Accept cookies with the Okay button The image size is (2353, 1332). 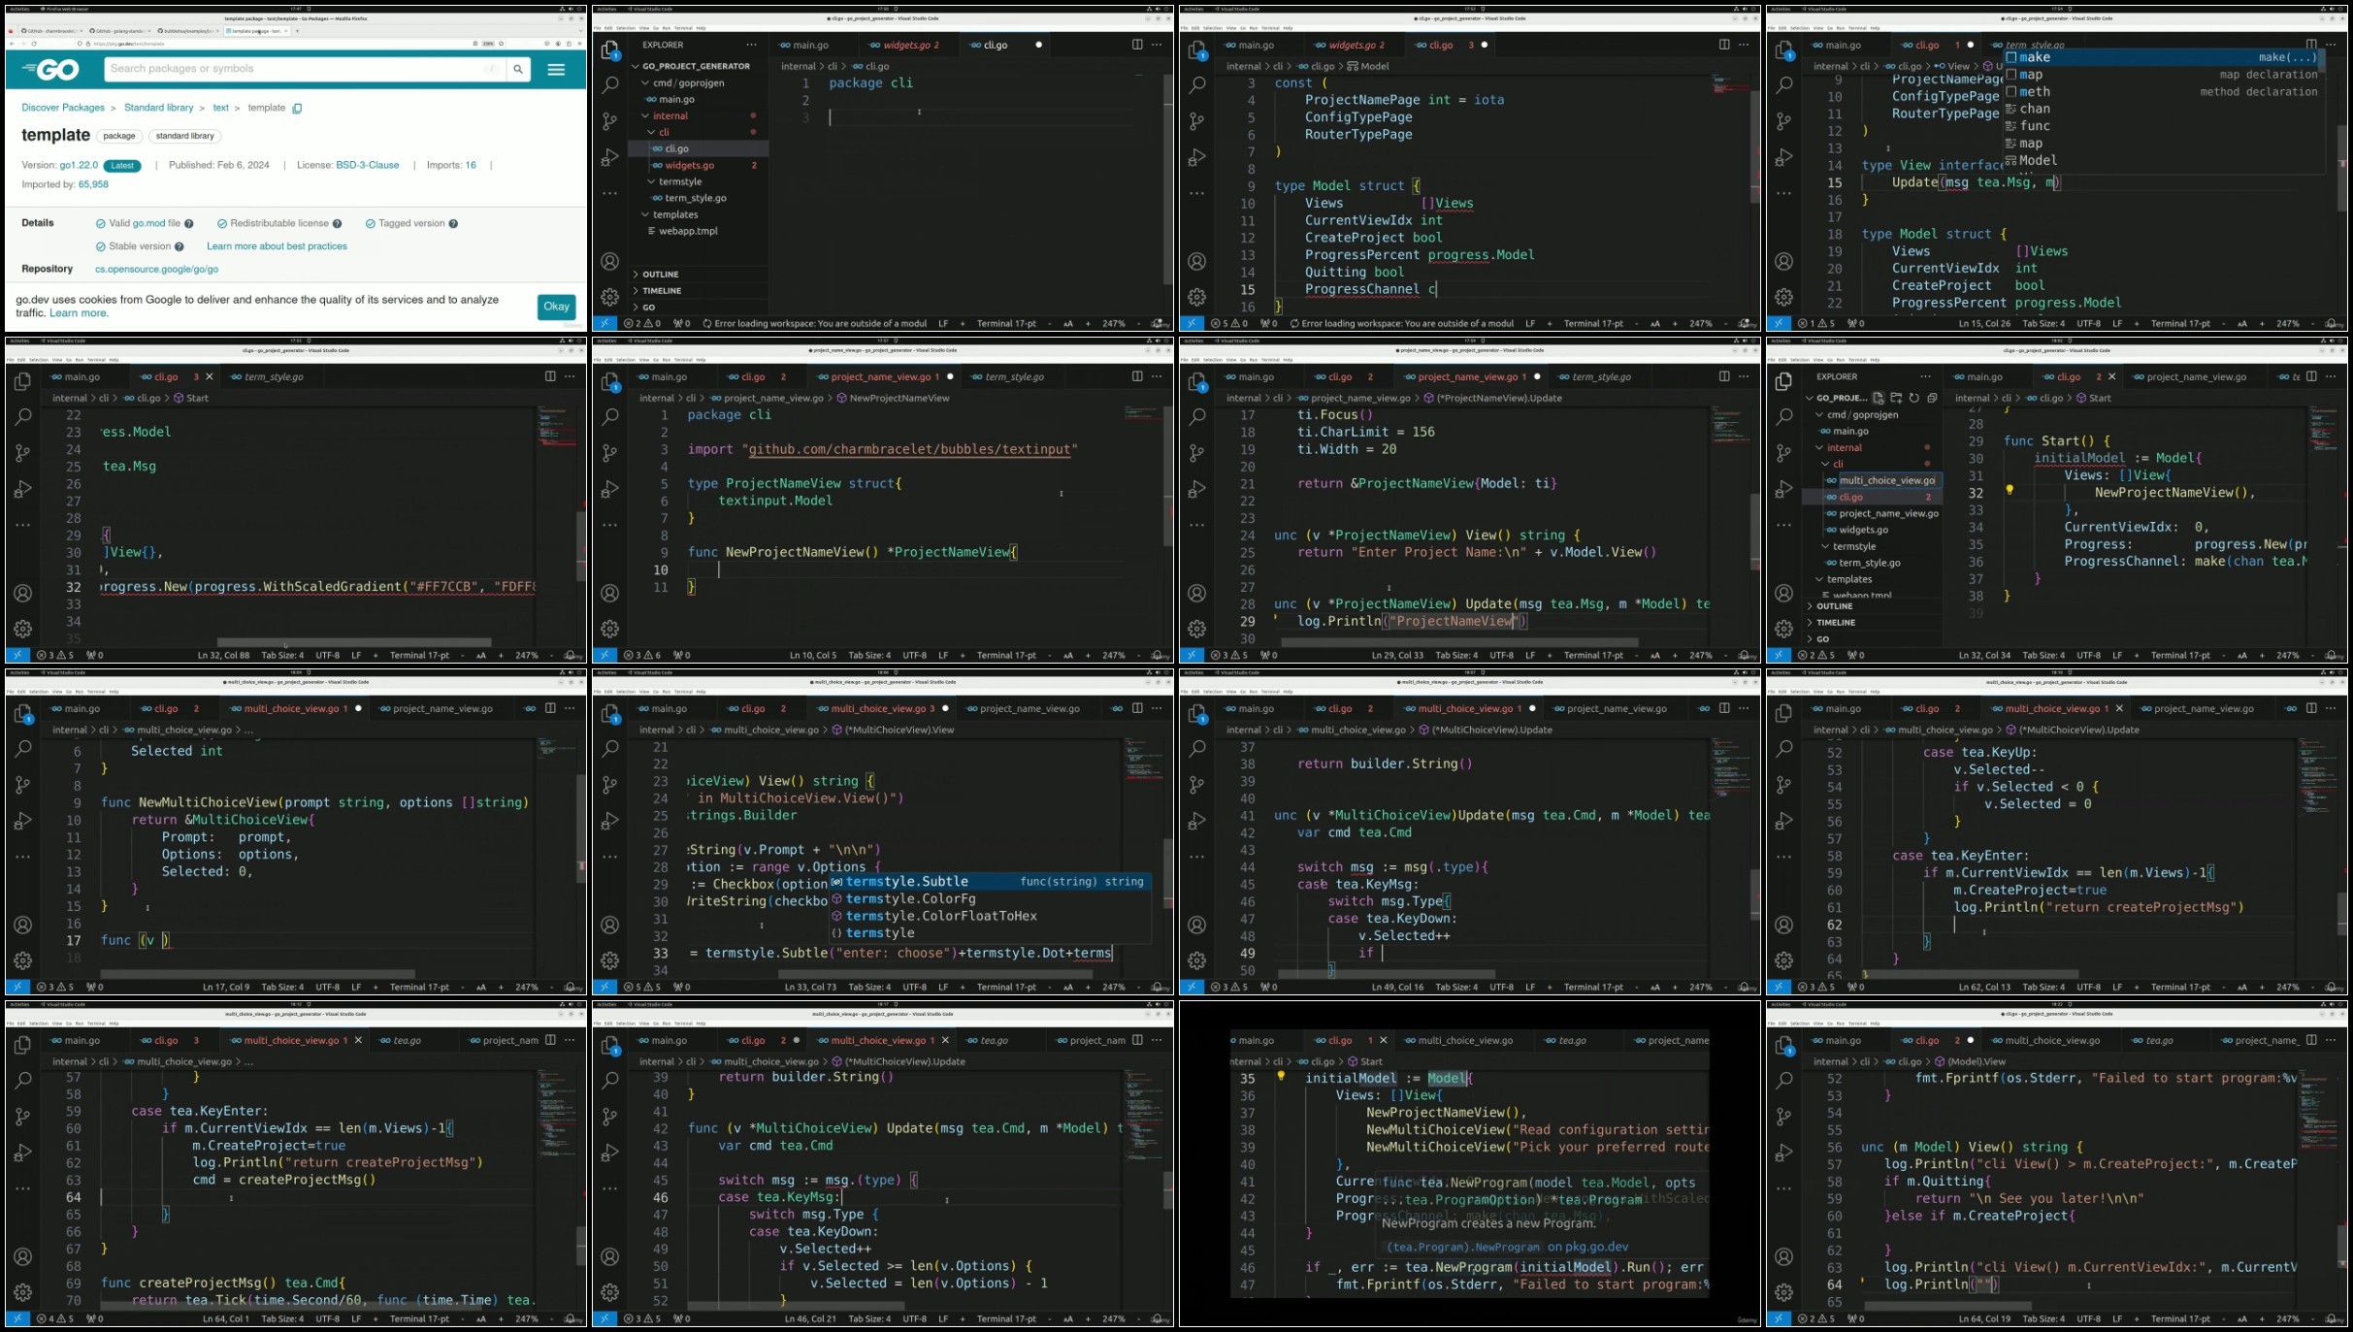556,307
